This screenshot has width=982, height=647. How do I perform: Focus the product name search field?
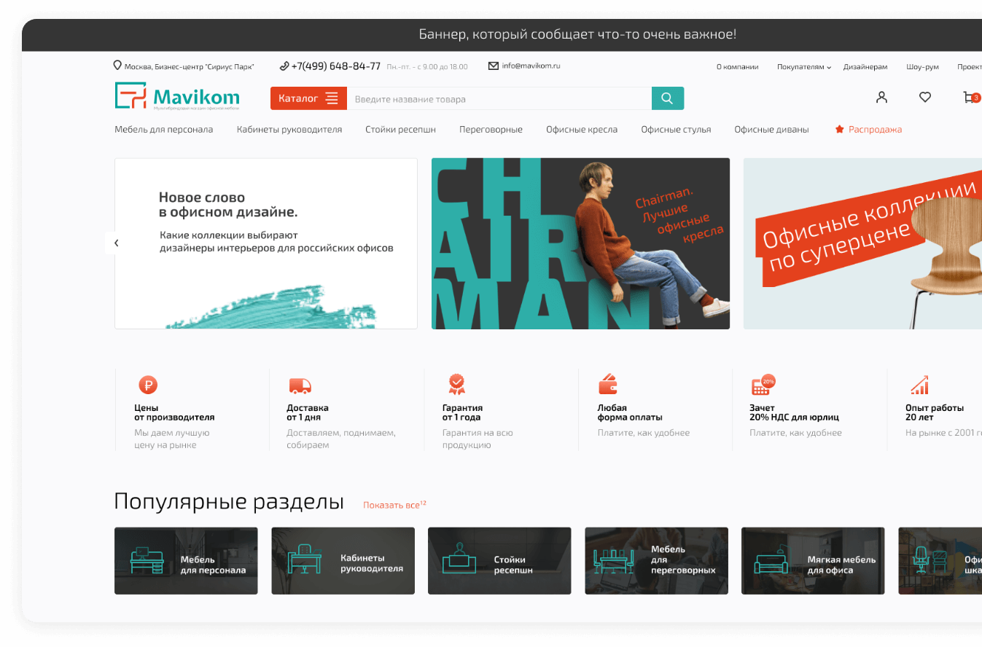[x=499, y=99]
